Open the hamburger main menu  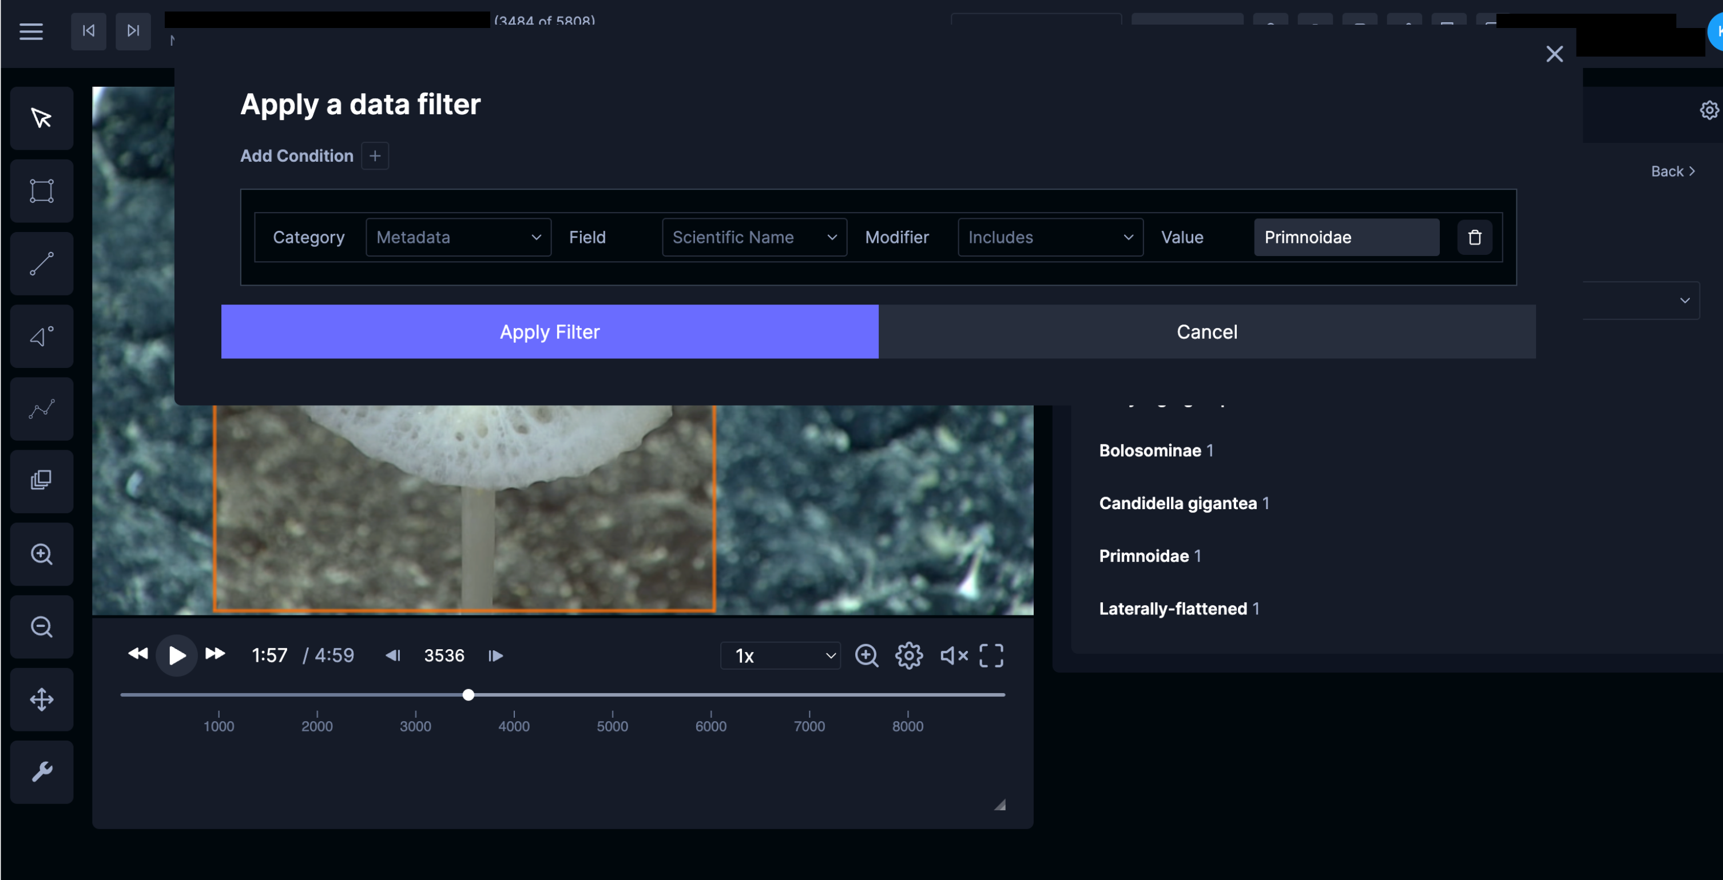pyautogui.click(x=31, y=31)
